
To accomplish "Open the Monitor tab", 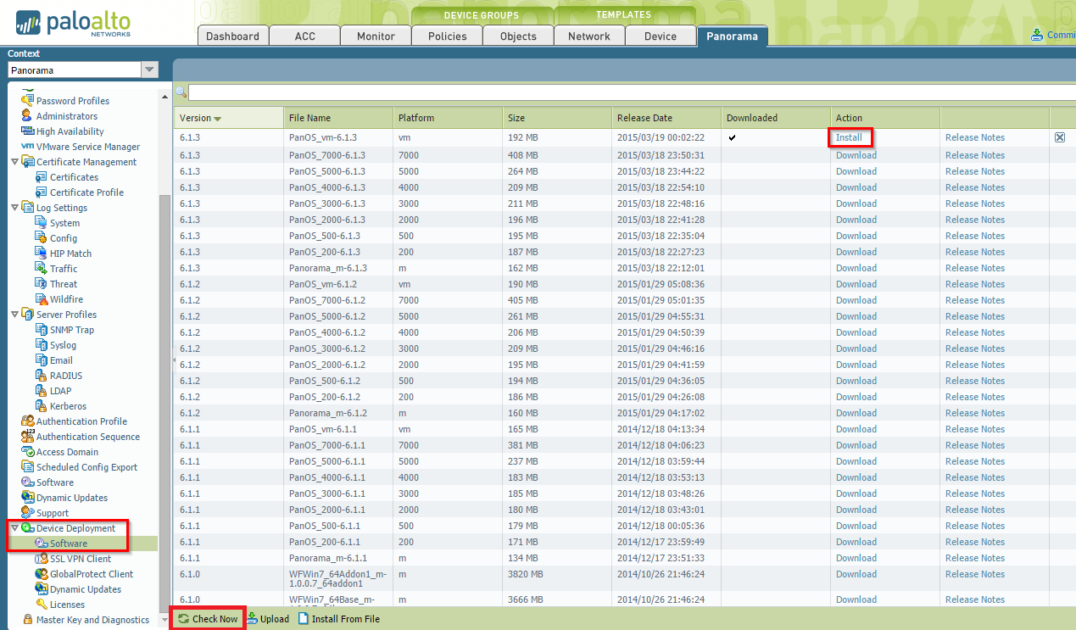I will click(x=376, y=36).
